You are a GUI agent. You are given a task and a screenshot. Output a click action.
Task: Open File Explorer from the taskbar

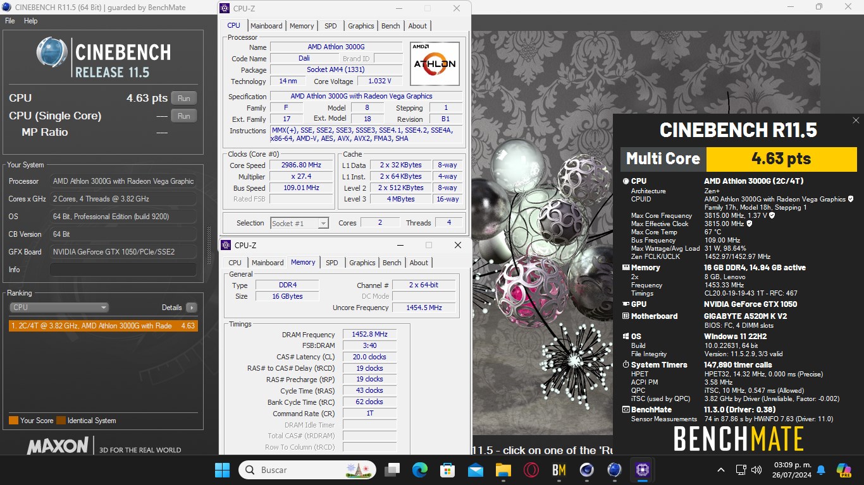coord(503,470)
